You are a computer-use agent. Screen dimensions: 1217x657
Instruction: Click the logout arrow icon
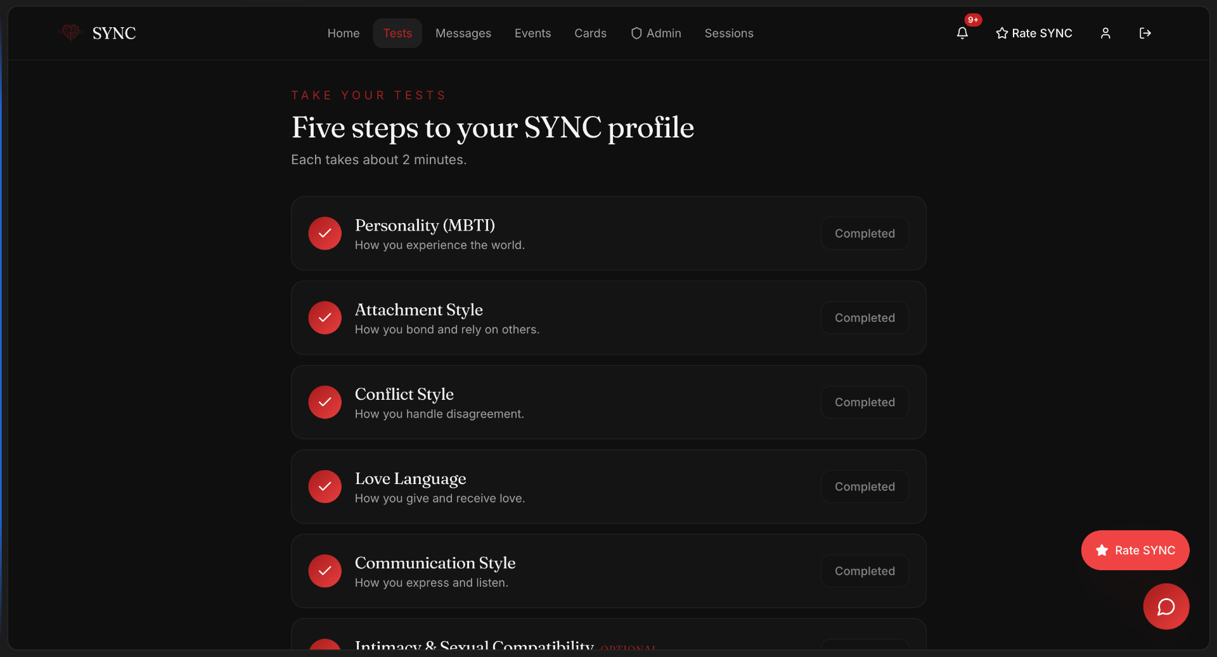pos(1145,33)
